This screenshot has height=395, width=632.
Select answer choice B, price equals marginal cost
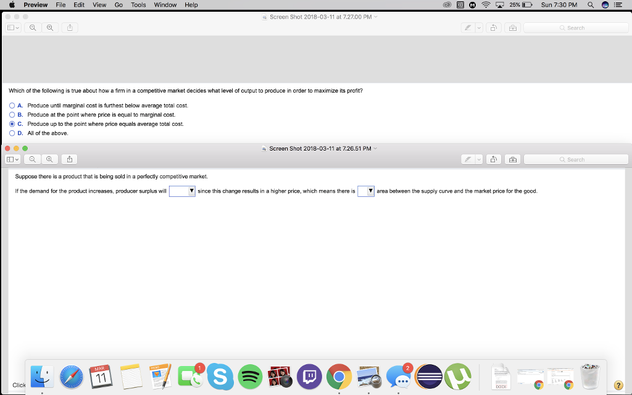pyautogui.click(x=11, y=115)
